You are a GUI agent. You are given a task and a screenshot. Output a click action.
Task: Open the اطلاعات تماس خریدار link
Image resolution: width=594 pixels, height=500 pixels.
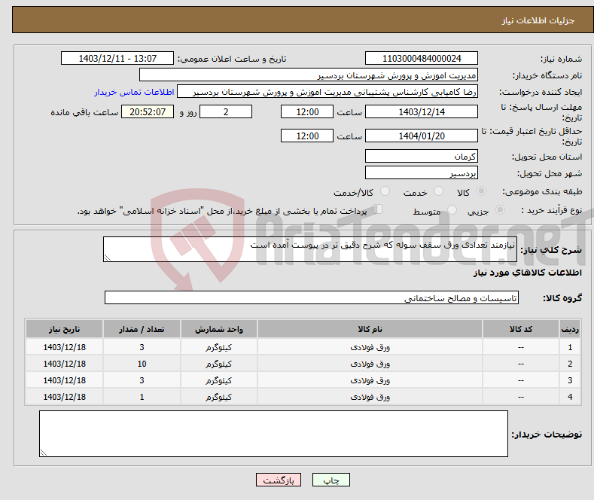pos(134,92)
